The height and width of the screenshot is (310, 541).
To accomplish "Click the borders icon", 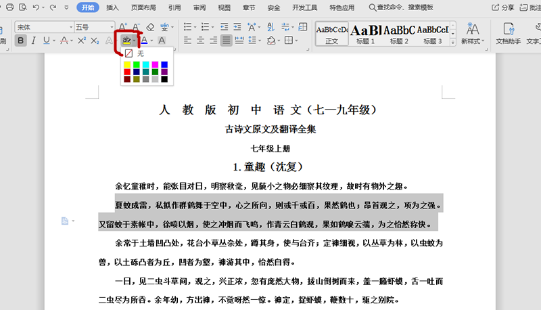I will 289,41.
